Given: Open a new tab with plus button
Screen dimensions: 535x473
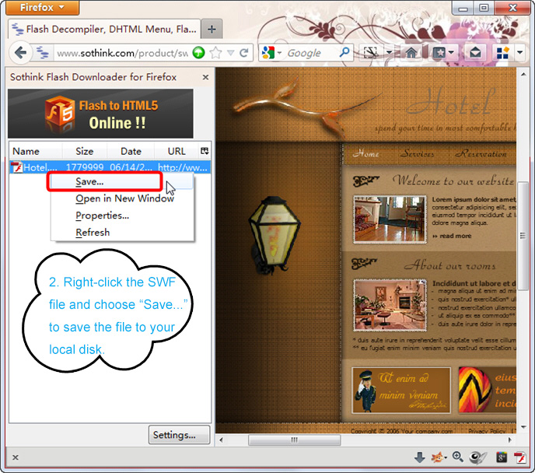Looking at the screenshot, I should point(212,30).
